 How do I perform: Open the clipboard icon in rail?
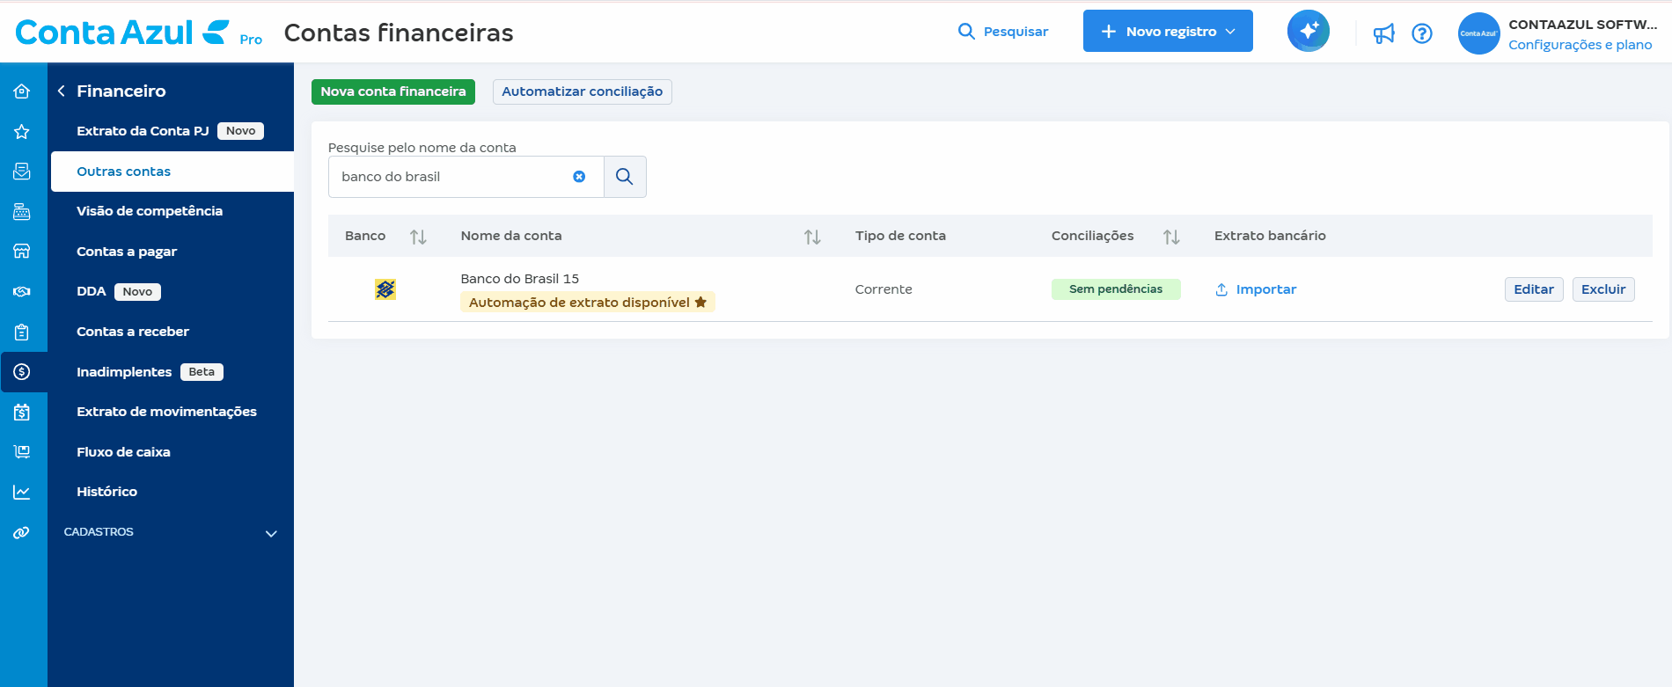click(x=22, y=332)
